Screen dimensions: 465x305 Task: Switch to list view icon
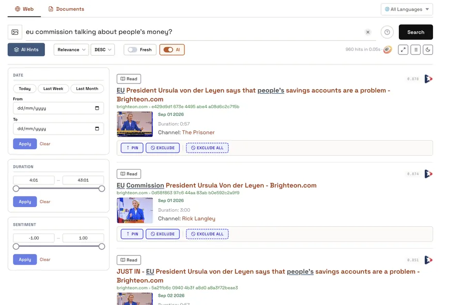[415, 49]
